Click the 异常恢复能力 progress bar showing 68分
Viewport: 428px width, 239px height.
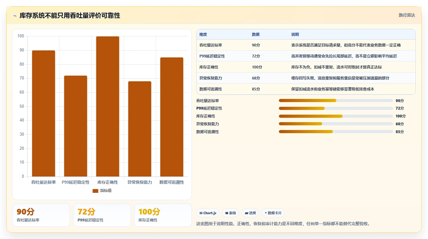coord(336,124)
